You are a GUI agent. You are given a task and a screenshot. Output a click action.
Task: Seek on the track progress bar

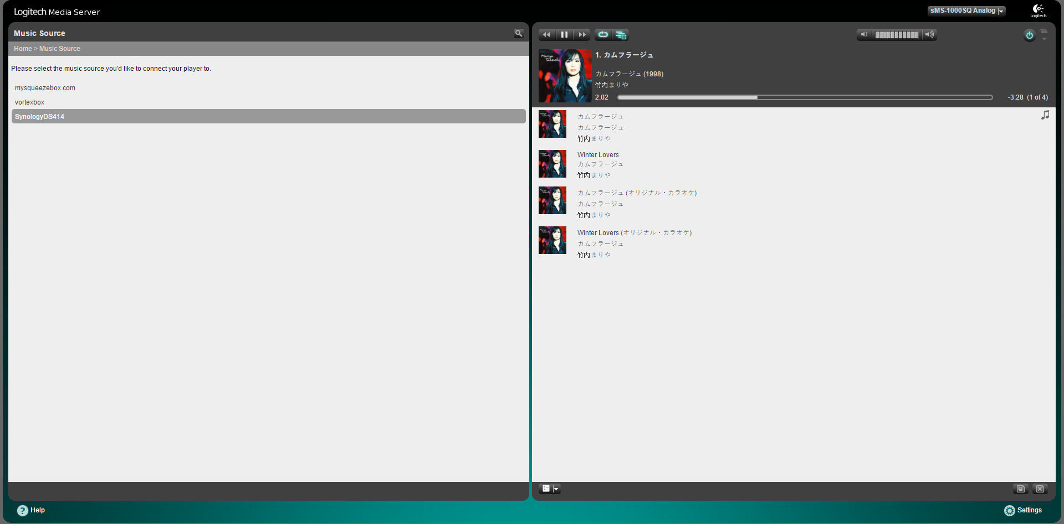point(805,97)
